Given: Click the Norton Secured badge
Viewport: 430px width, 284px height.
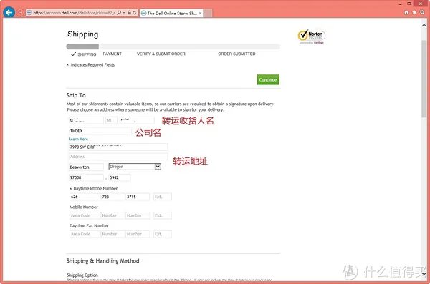Looking at the screenshot, I should pyautogui.click(x=311, y=36).
